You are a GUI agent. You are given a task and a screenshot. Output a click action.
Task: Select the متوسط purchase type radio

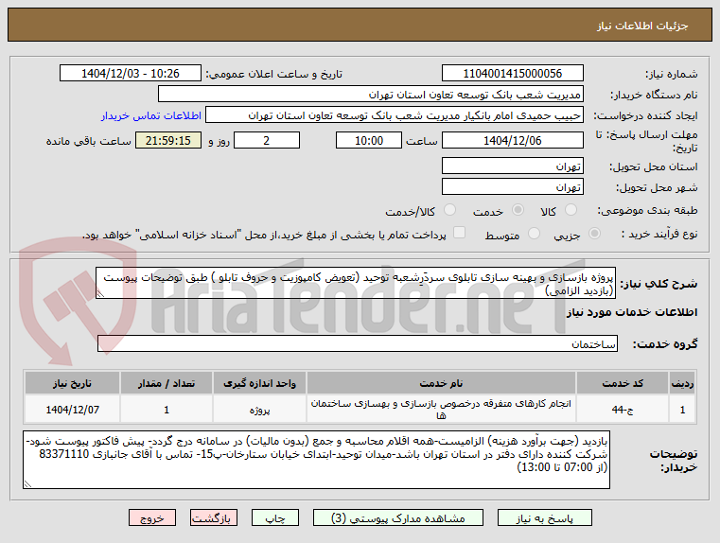coord(534,234)
